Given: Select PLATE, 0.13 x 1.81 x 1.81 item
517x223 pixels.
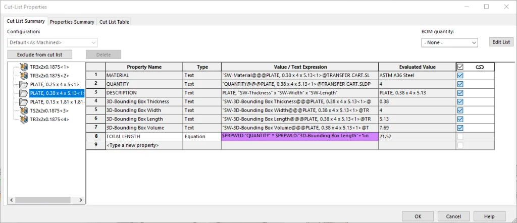Looking at the screenshot, I should (x=57, y=102).
